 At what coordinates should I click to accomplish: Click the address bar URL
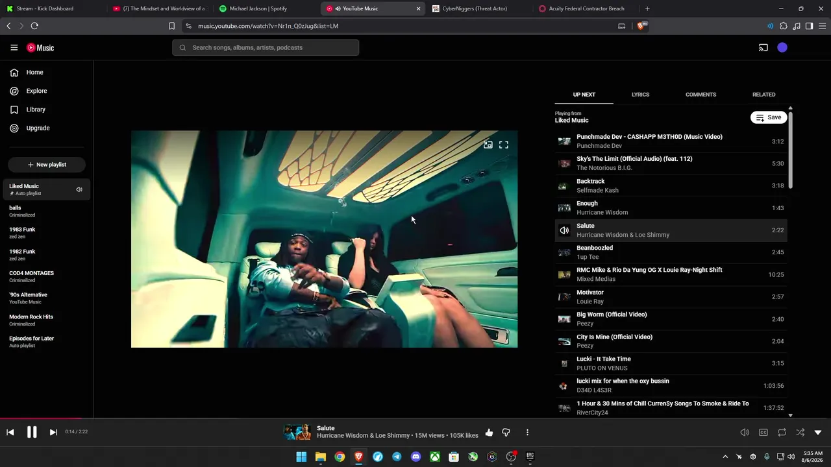point(268,26)
